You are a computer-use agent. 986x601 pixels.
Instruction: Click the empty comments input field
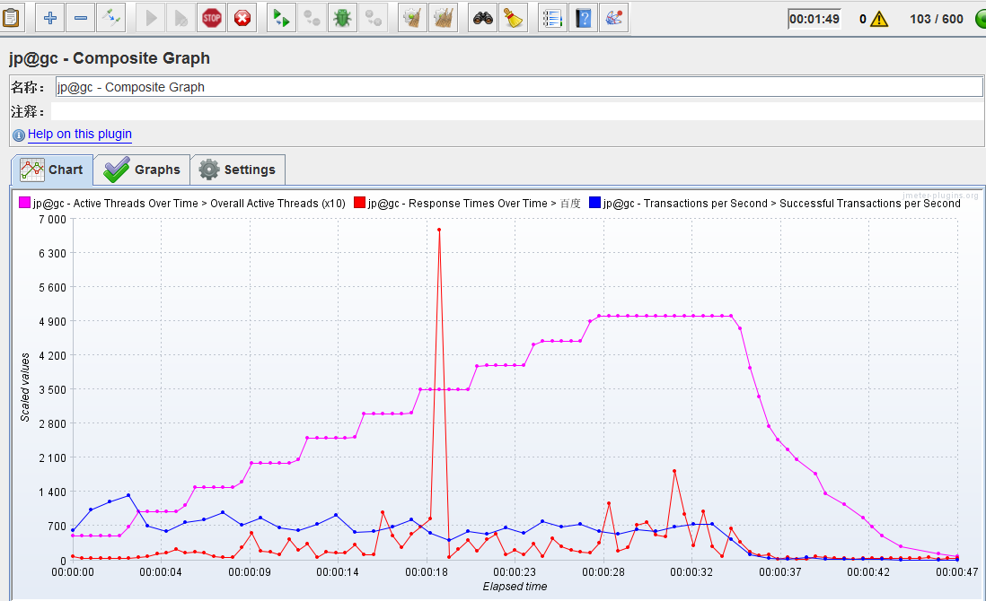pos(517,111)
